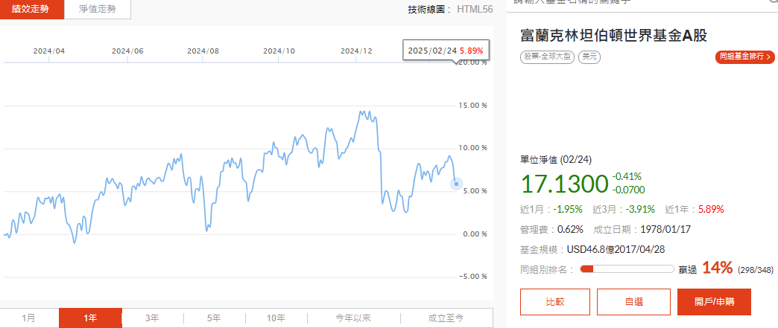Select the 1月 time range
The height and width of the screenshot is (328, 778).
pos(29,318)
